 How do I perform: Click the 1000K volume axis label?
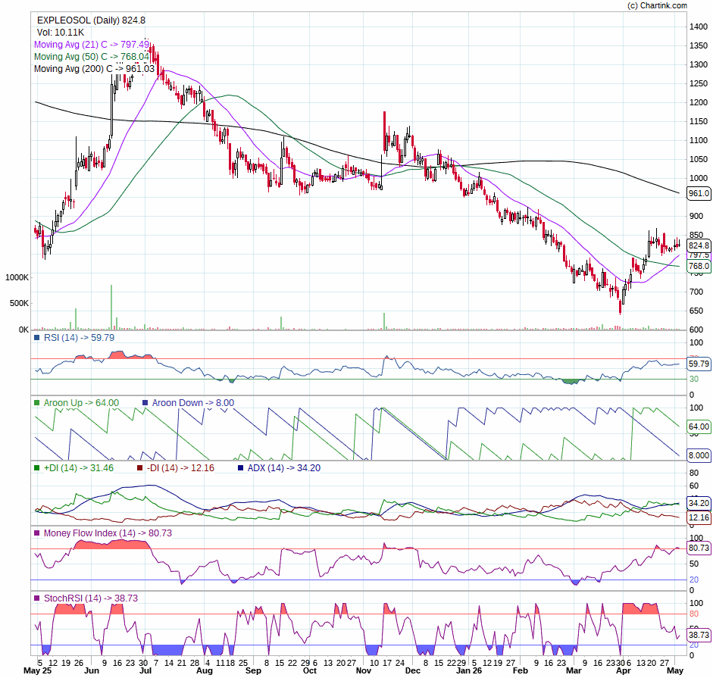coord(17,277)
